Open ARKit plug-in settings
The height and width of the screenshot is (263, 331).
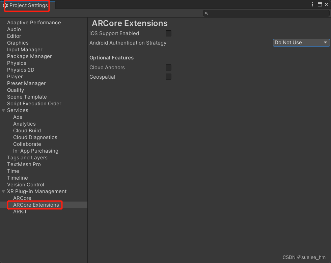20,212
